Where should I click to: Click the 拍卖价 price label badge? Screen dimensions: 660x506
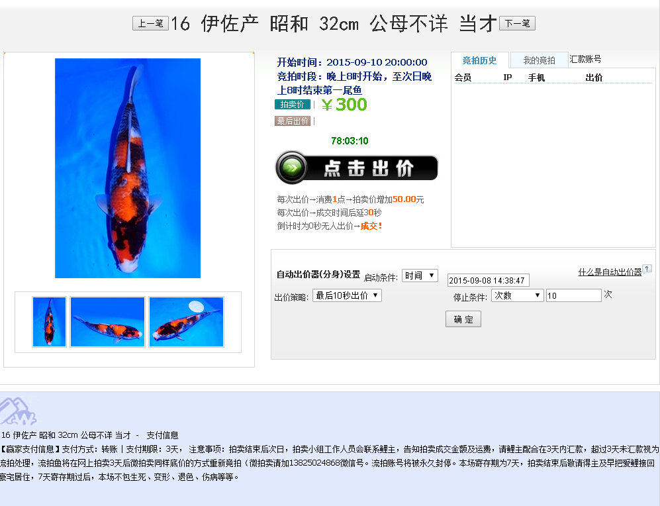pos(293,105)
